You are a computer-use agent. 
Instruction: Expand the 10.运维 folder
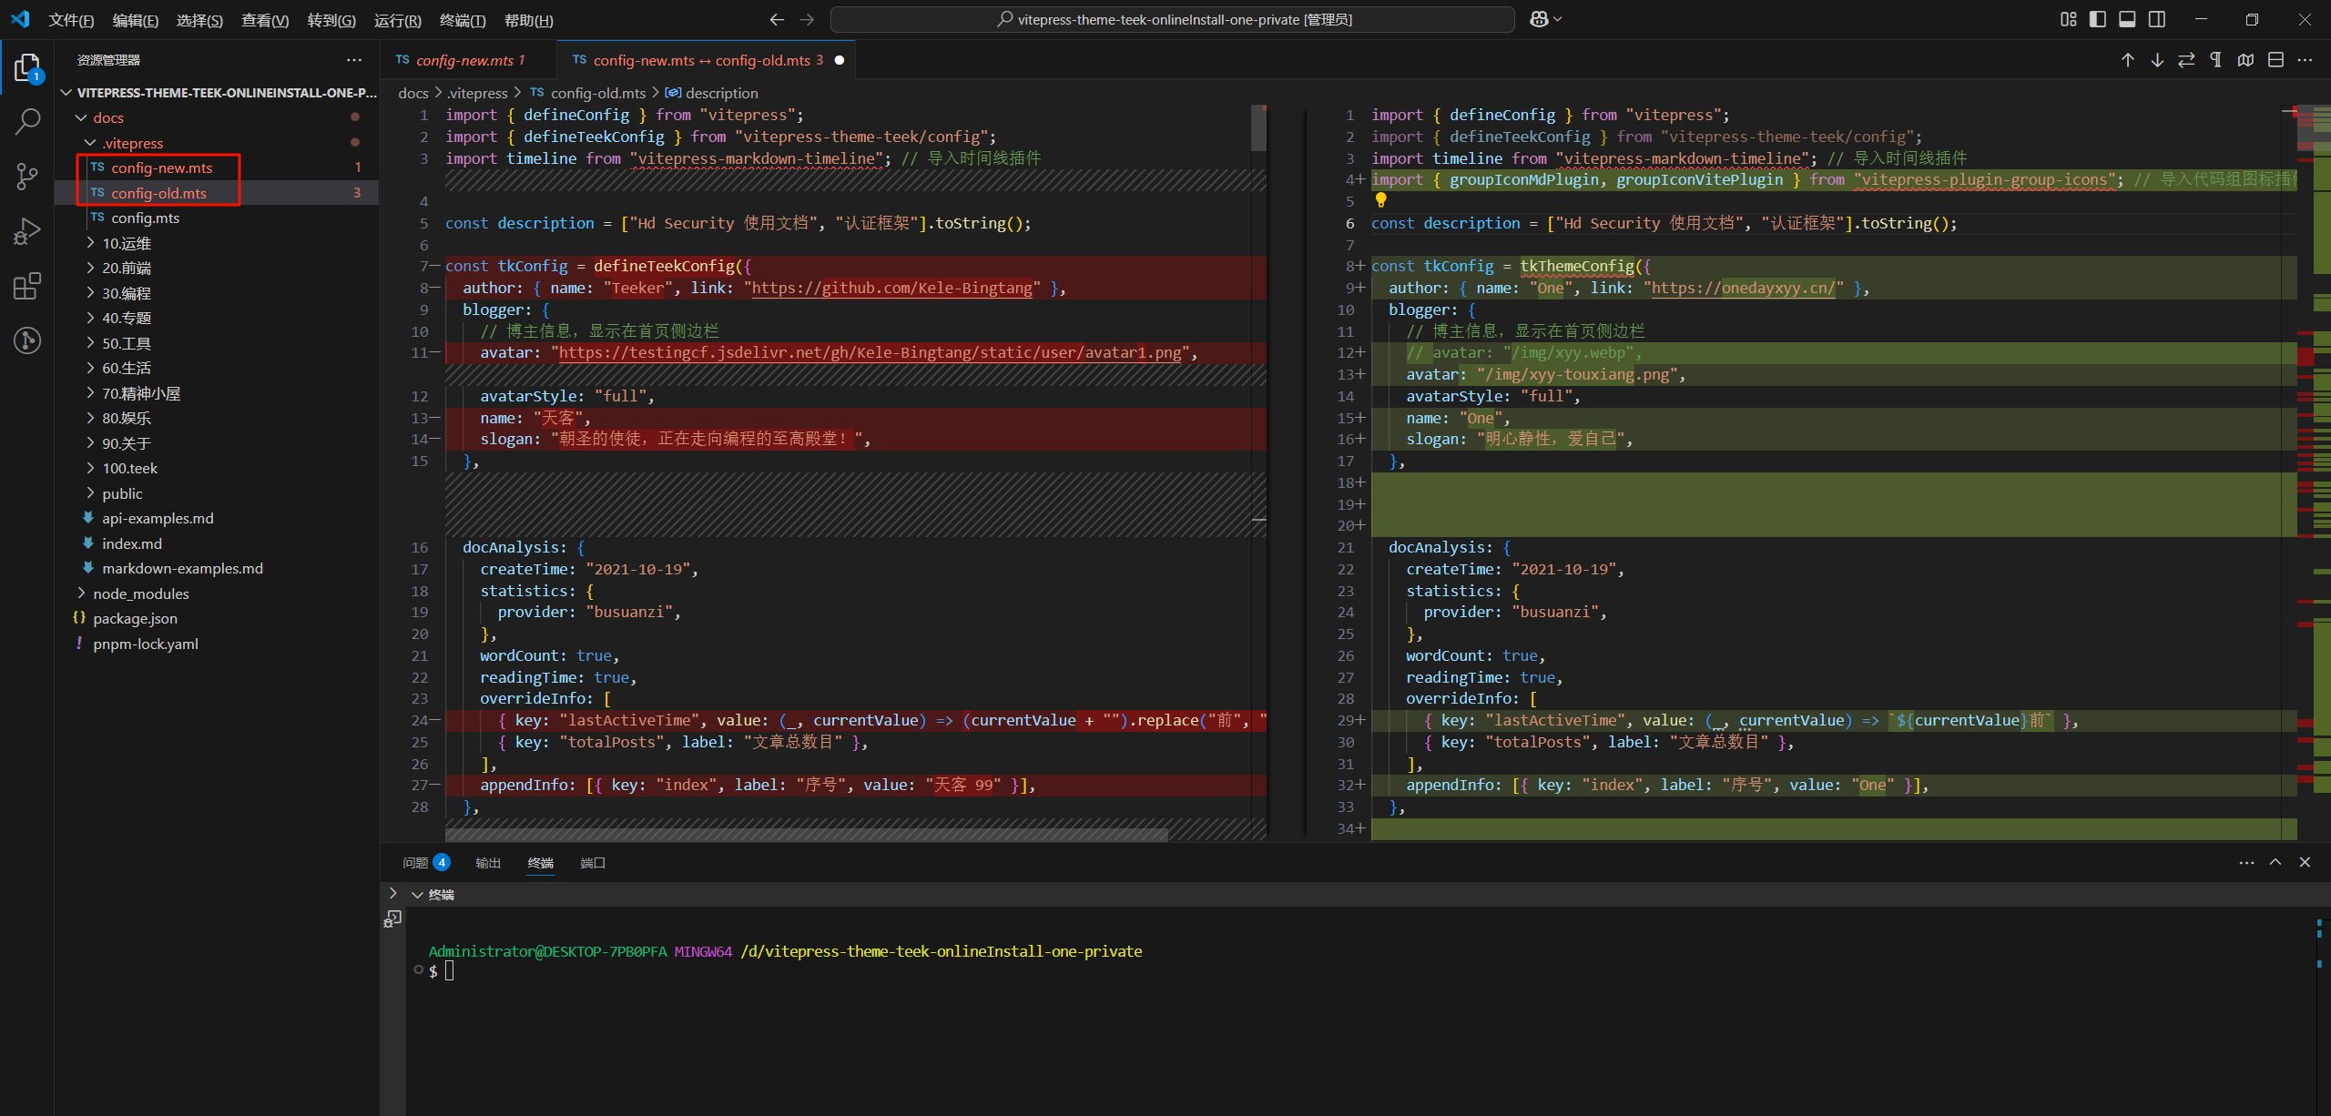pyautogui.click(x=90, y=243)
